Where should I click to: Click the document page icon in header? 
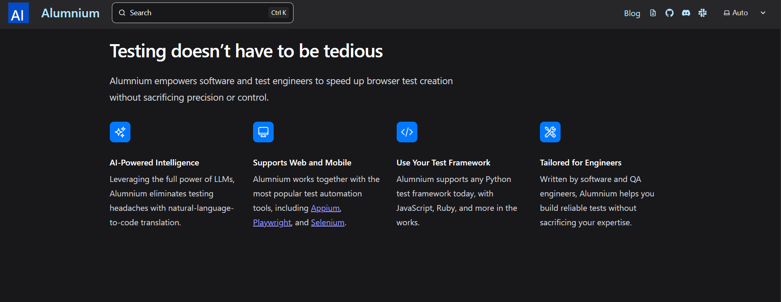point(653,13)
